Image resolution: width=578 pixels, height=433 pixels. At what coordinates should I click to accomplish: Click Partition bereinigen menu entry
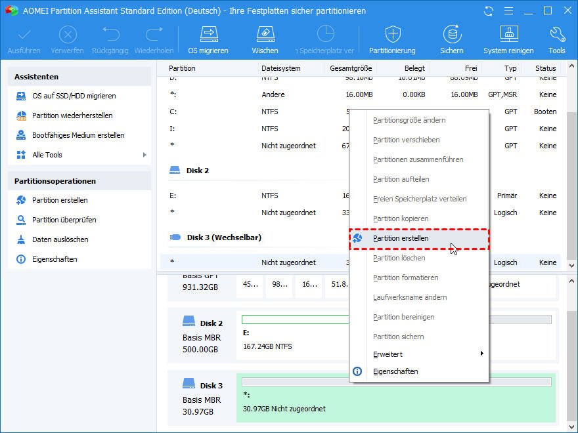[x=419, y=317]
